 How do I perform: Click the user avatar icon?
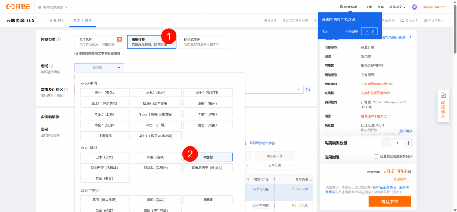pos(414,7)
